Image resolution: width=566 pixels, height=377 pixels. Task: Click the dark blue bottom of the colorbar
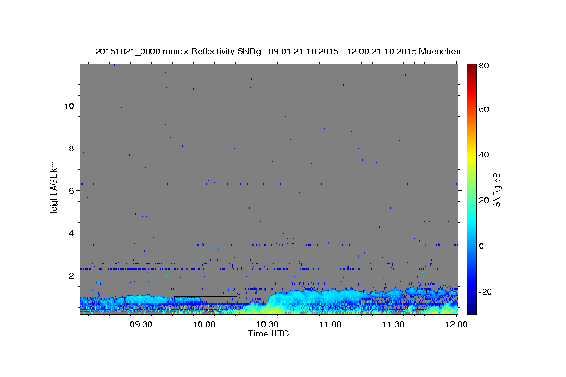click(471, 309)
